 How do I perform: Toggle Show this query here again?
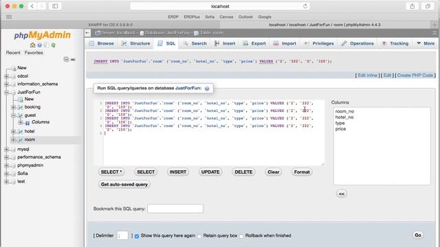point(137,236)
